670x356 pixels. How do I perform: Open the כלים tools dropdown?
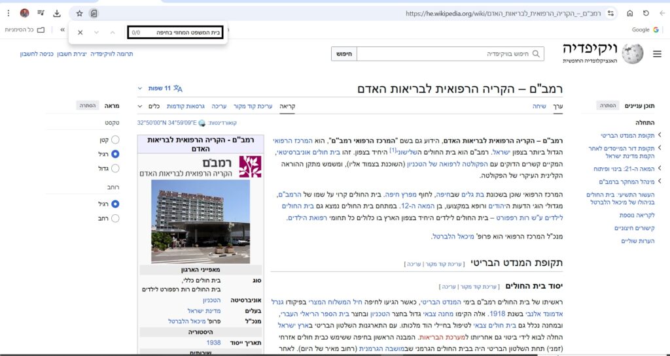[x=149, y=106]
